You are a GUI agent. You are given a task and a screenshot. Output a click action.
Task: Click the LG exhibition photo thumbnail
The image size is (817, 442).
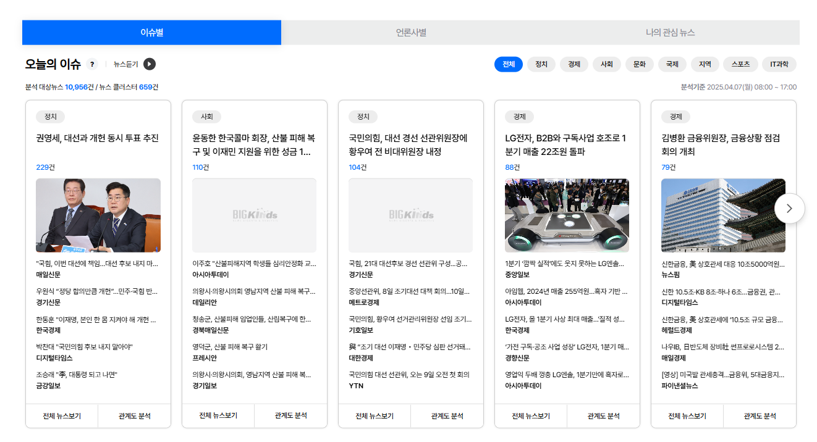[x=567, y=215]
